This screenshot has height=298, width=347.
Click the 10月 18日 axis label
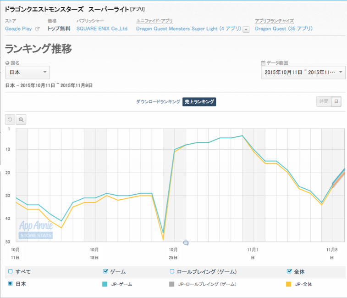point(94,253)
